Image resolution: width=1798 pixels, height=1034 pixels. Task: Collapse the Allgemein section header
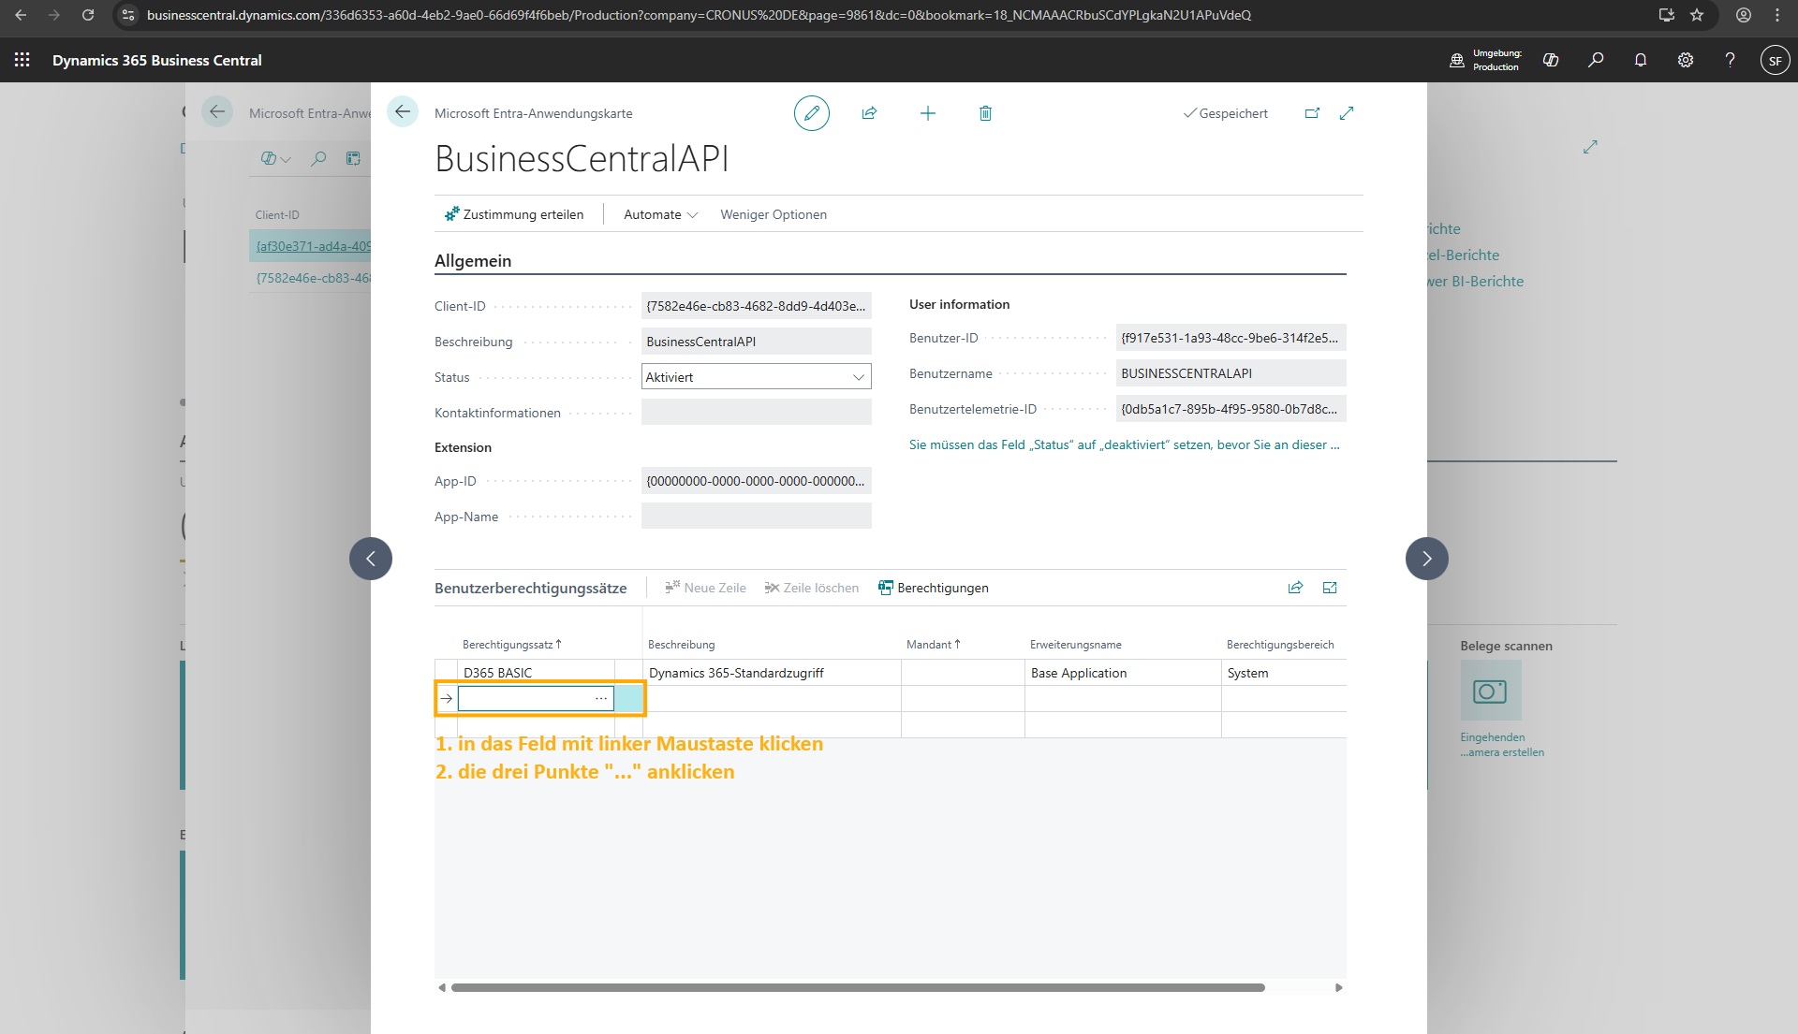(473, 261)
